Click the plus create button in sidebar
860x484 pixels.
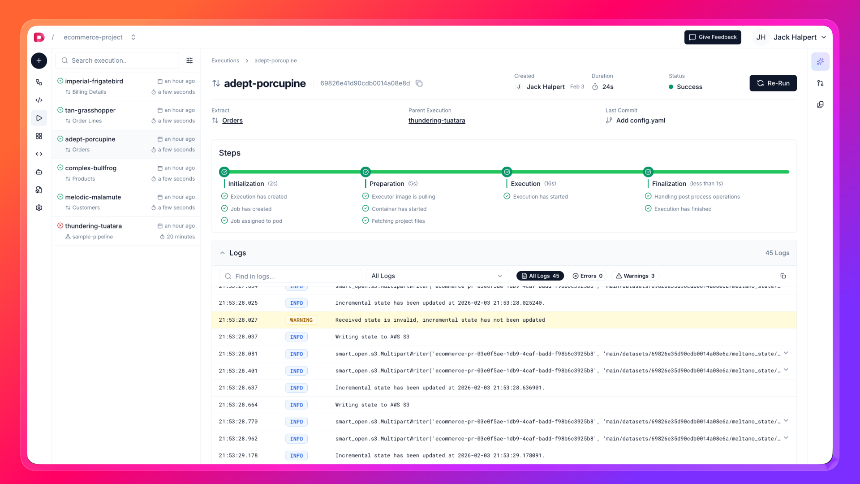(39, 60)
